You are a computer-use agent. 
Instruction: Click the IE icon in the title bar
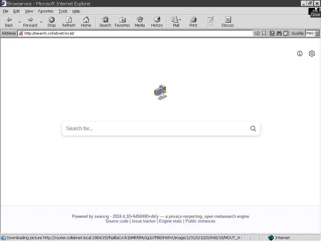(x=3, y=3)
